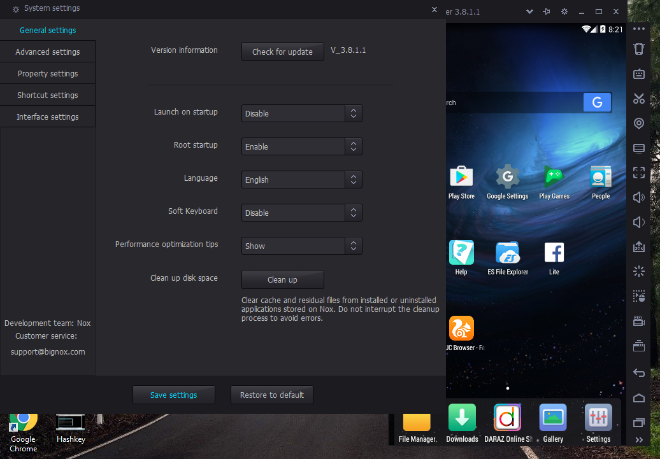This screenshot has width=660, height=459.
Task: Click the macro recorder icon in sidebar
Action: (638, 296)
